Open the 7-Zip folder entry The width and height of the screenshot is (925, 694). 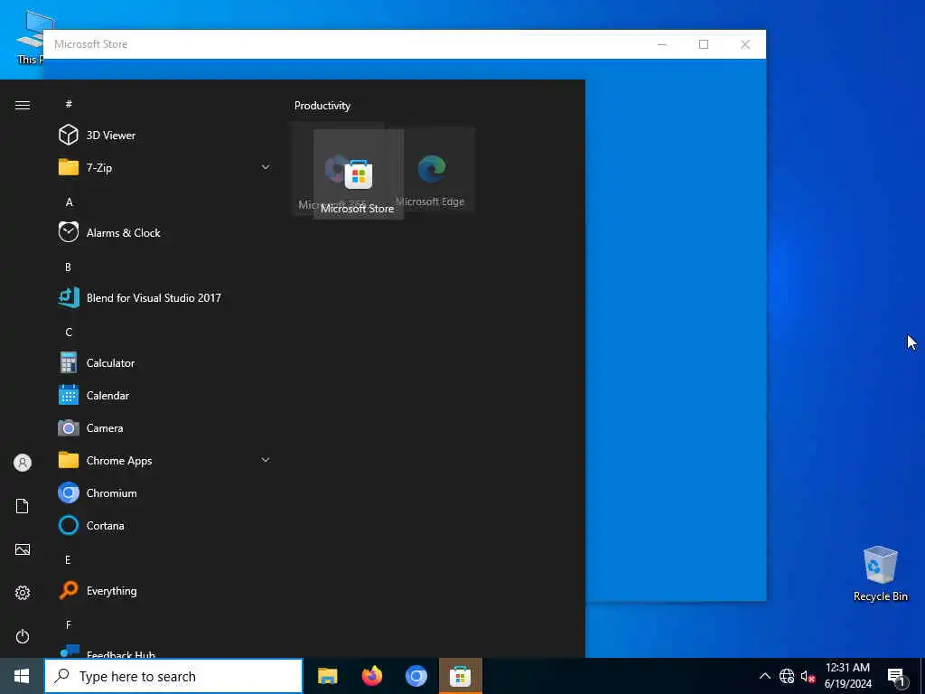point(165,167)
